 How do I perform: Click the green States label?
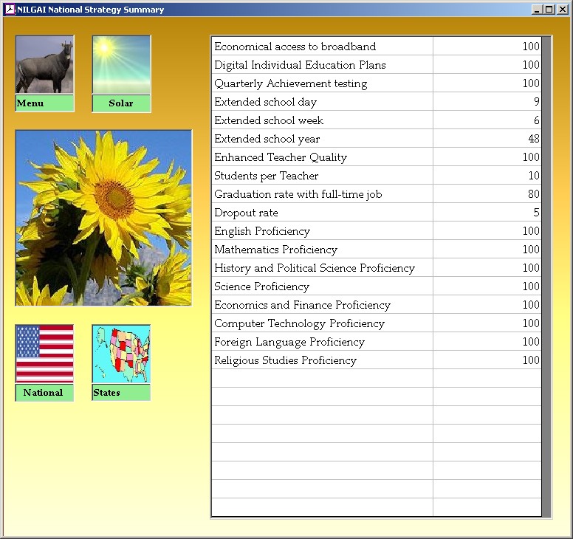121,393
